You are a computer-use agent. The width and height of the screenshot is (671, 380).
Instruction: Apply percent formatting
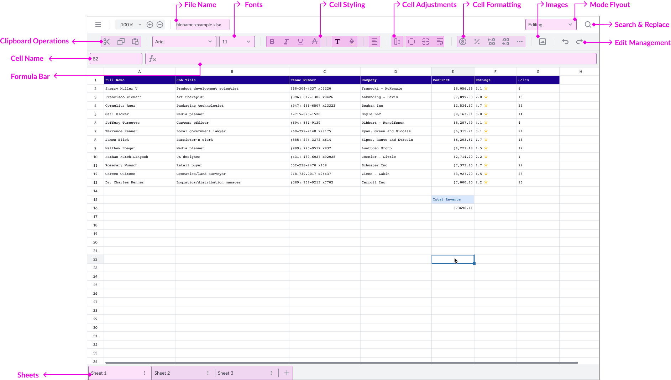[x=477, y=42]
